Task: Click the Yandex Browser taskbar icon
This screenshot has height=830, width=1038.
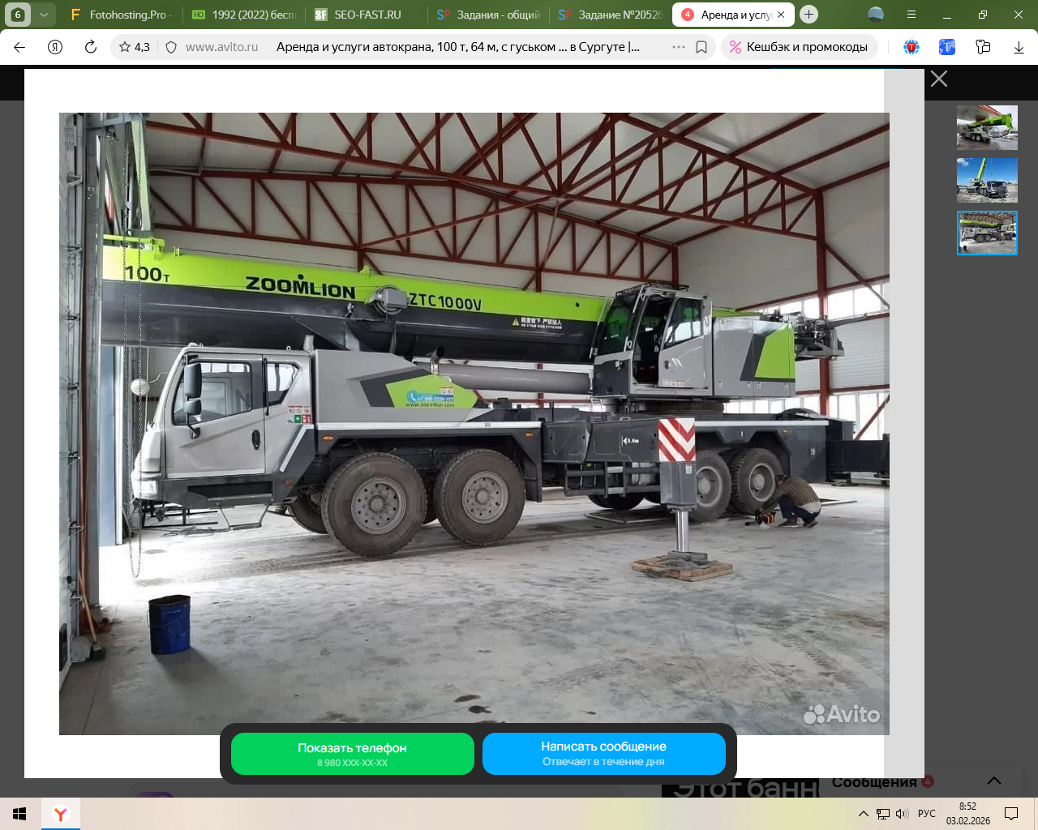Action: point(61,814)
